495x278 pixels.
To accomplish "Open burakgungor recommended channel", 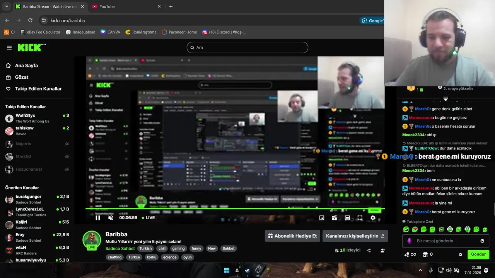I will click(37, 199).
